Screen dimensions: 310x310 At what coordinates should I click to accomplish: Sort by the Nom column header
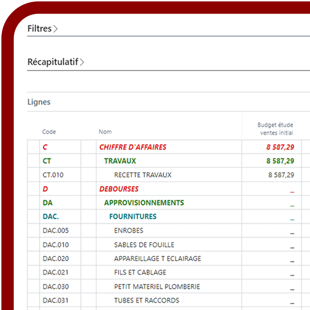(x=105, y=132)
